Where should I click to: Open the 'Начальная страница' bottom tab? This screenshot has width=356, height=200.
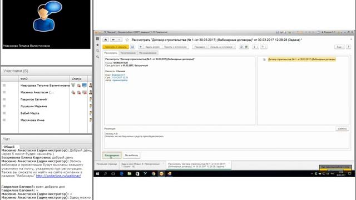click(107, 164)
